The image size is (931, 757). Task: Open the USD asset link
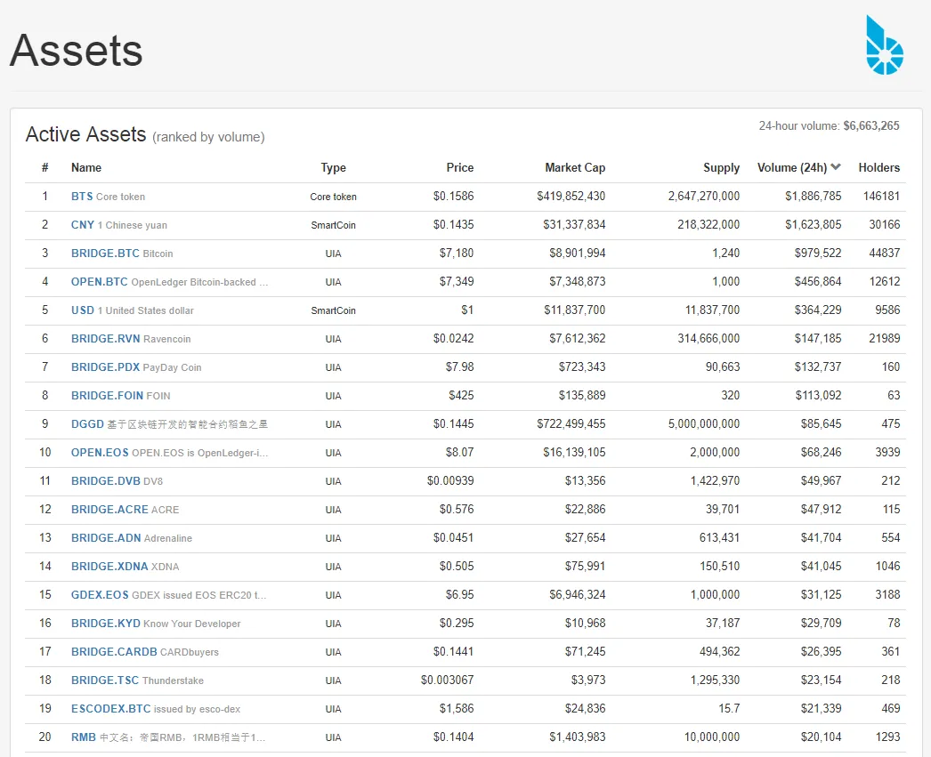pos(83,310)
